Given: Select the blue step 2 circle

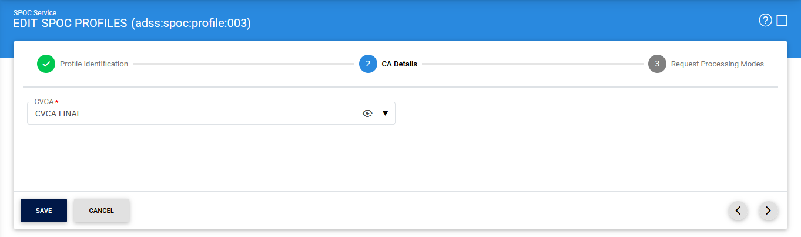Looking at the screenshot, I should pos(368,64).
